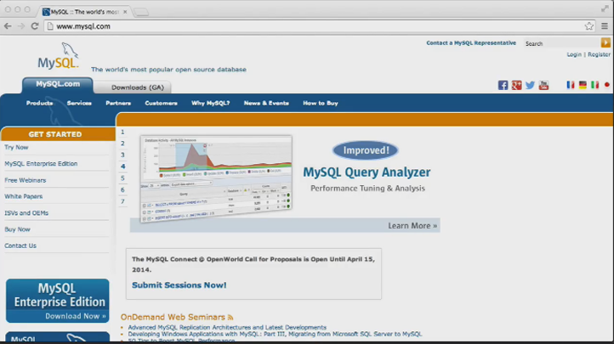Image resolution: width=614 pixels, height=344 pixels.
Task: Bookmark page using the star icon
Action: click(x=589, y=26)
